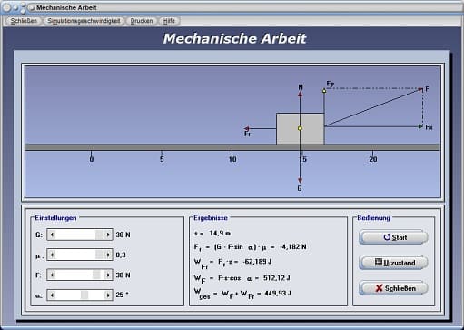Viewport: 464px width, 330px height.
Task: Increase friction coefficient µ with right arrow
Action: pos(108,255)
